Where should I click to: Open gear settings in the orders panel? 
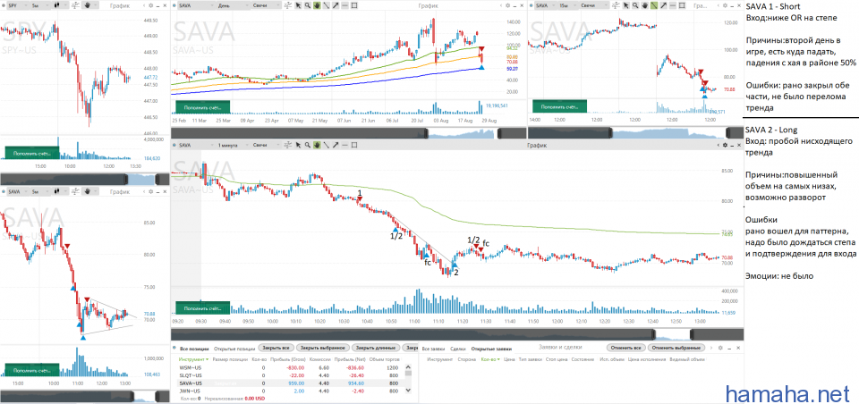coord(720,349)
